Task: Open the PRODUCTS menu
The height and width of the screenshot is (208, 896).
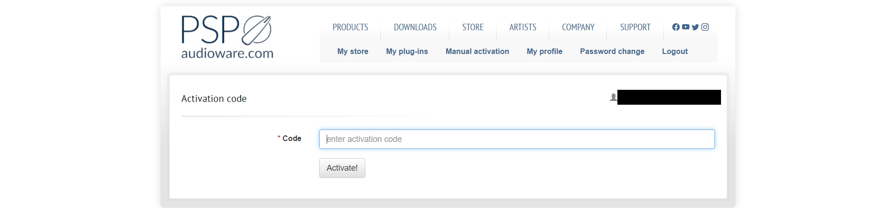Action: click(350, 27)
